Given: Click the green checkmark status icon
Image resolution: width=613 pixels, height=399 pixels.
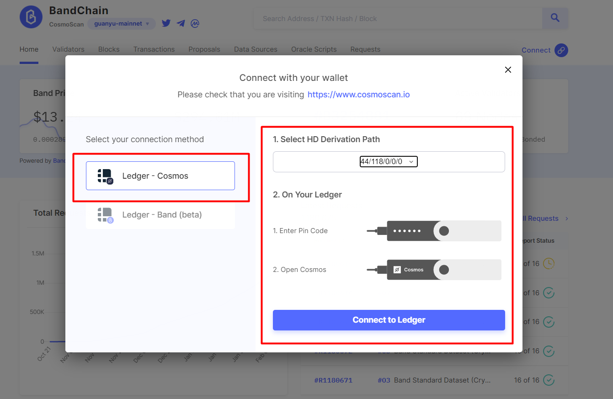Looking at the screenshot, I should point(548,293).
